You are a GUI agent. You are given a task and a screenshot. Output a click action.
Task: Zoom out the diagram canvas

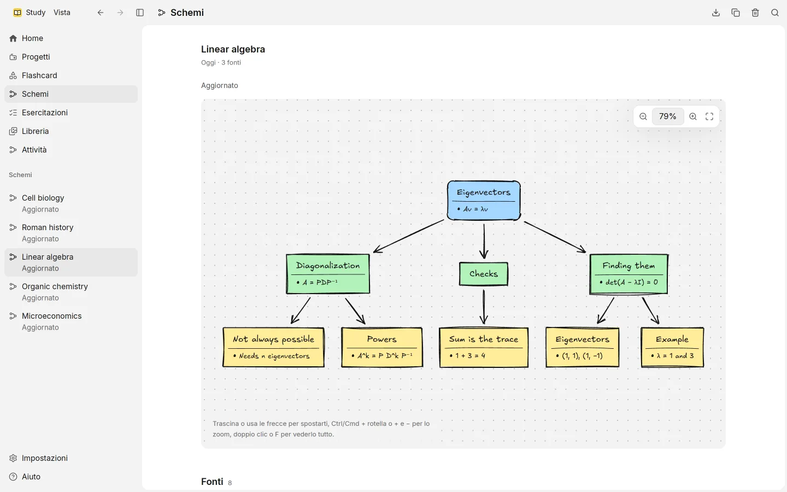(x=643, y=116)
